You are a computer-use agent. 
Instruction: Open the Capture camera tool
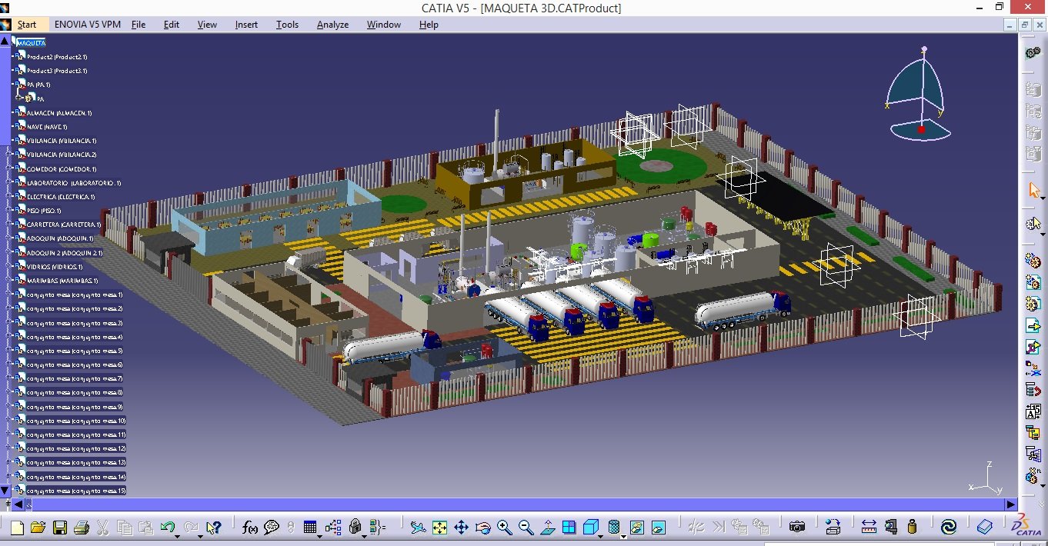[x=796, y=528]
